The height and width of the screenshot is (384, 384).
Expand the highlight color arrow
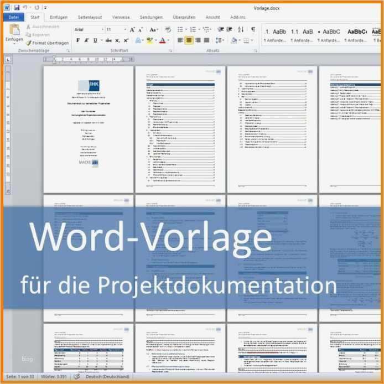point(156,40)
